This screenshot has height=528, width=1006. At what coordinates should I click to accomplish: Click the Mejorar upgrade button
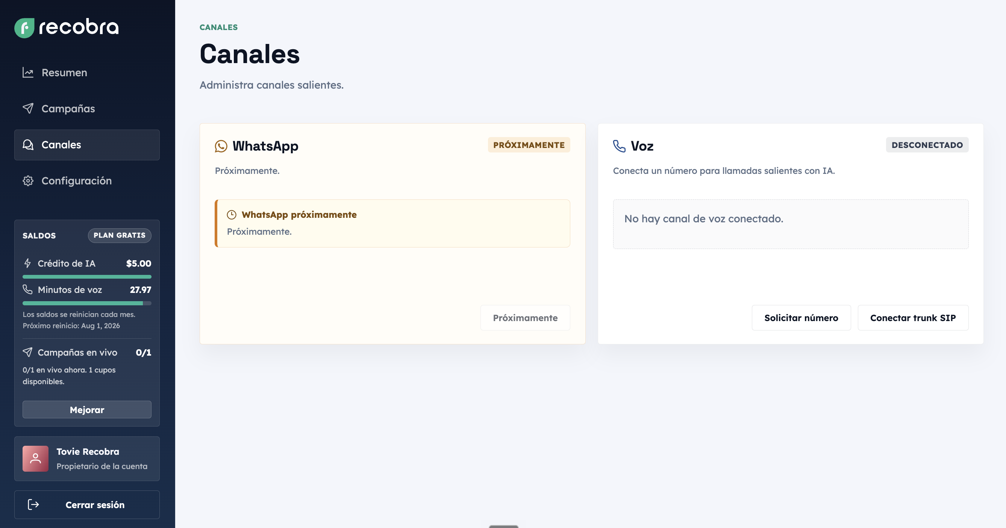[x=87, y=409]
